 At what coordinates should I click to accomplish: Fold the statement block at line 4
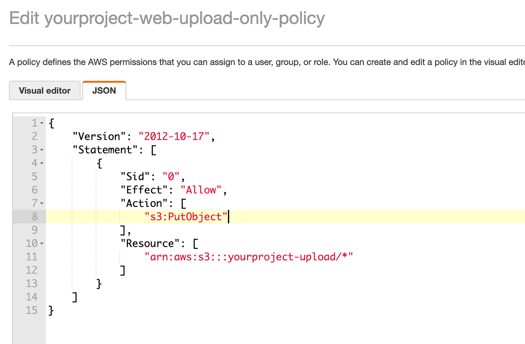(41, 163)
